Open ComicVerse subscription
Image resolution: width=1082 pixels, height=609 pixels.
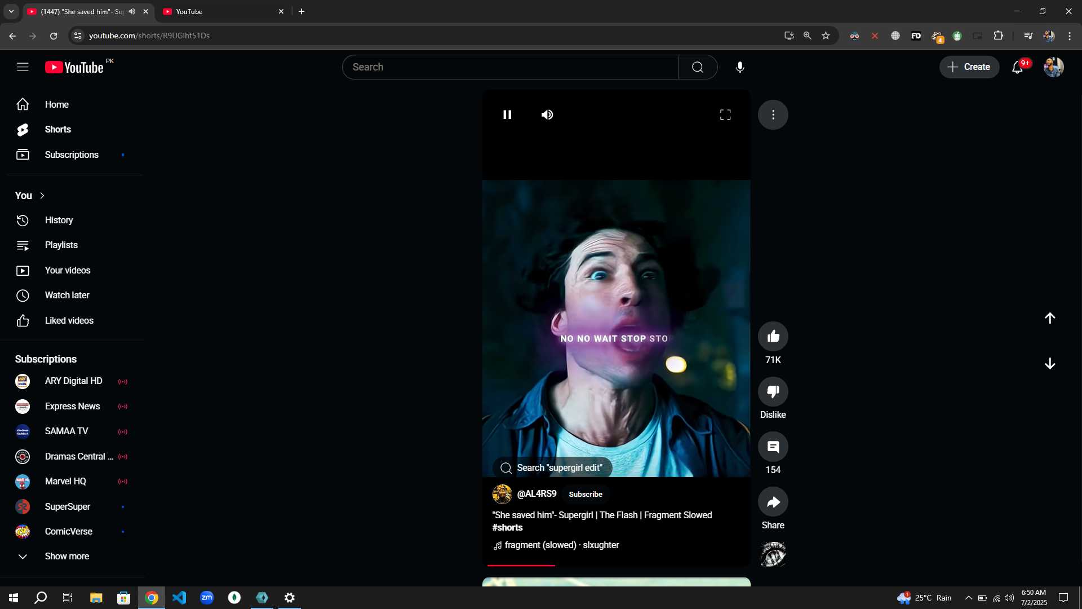tap(72, 532)
